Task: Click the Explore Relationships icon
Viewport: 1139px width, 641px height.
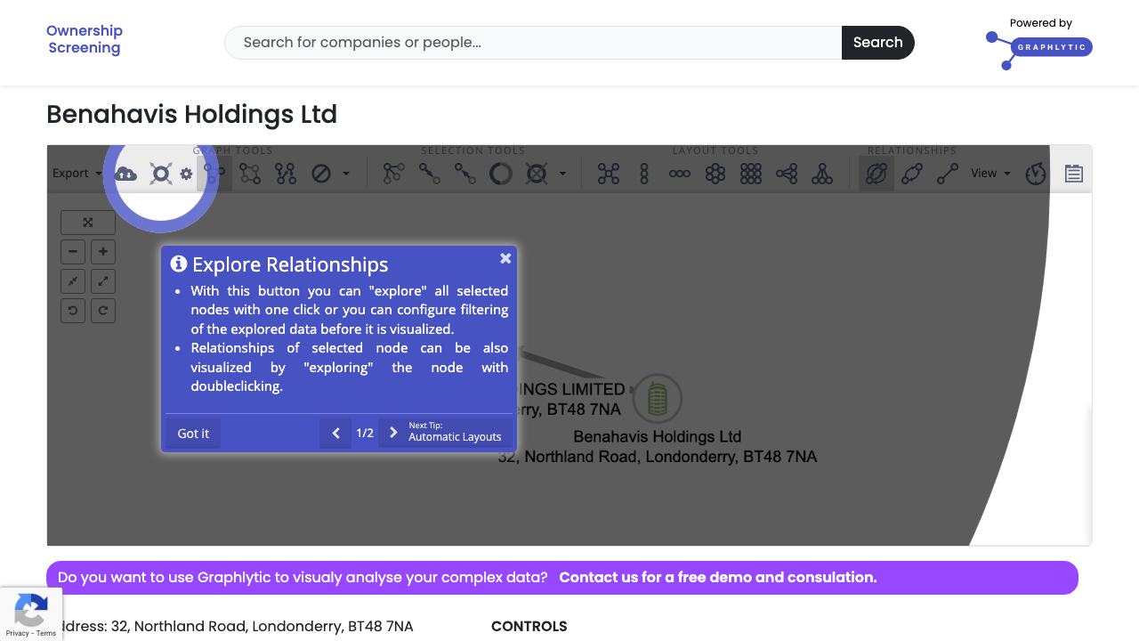Action: 876,174
